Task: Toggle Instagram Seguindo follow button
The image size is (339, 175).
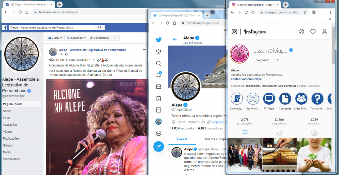Action: click(263, 60)
